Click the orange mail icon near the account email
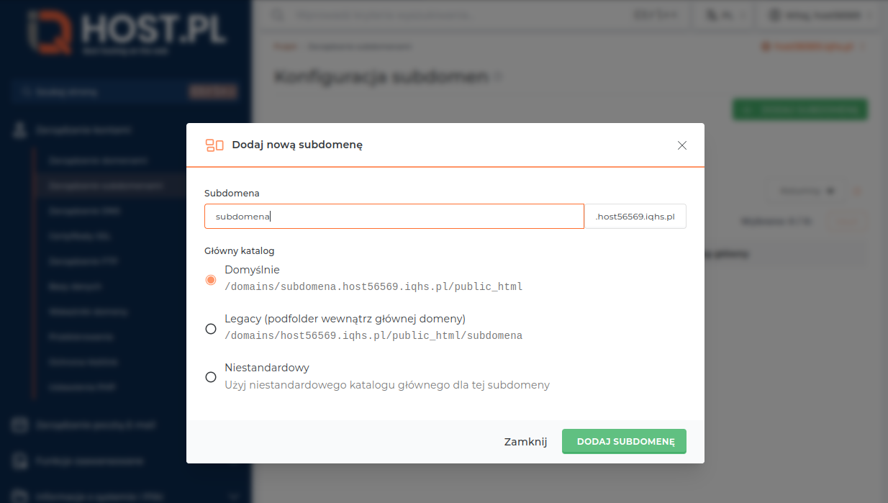The height and width of the screenshot is (503, 888). (765, 45)
